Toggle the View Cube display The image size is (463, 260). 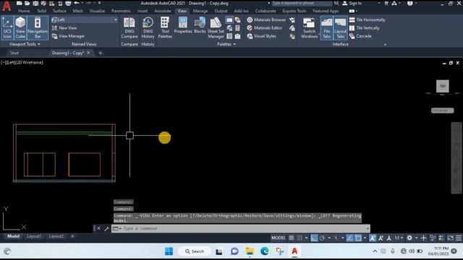tap(20, 27)
